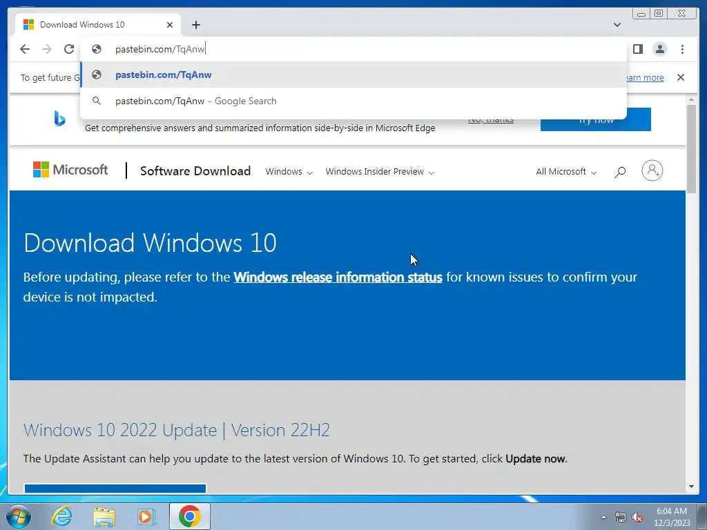Open the Windows Start menu orb
The image size is (707, 530).
click(x=18, y=516)
